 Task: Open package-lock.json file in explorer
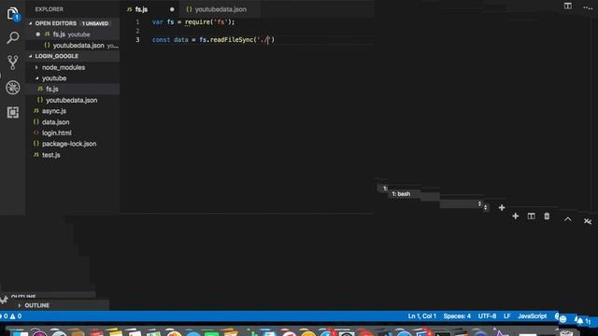pyautogui.click(x=73, y=144)
